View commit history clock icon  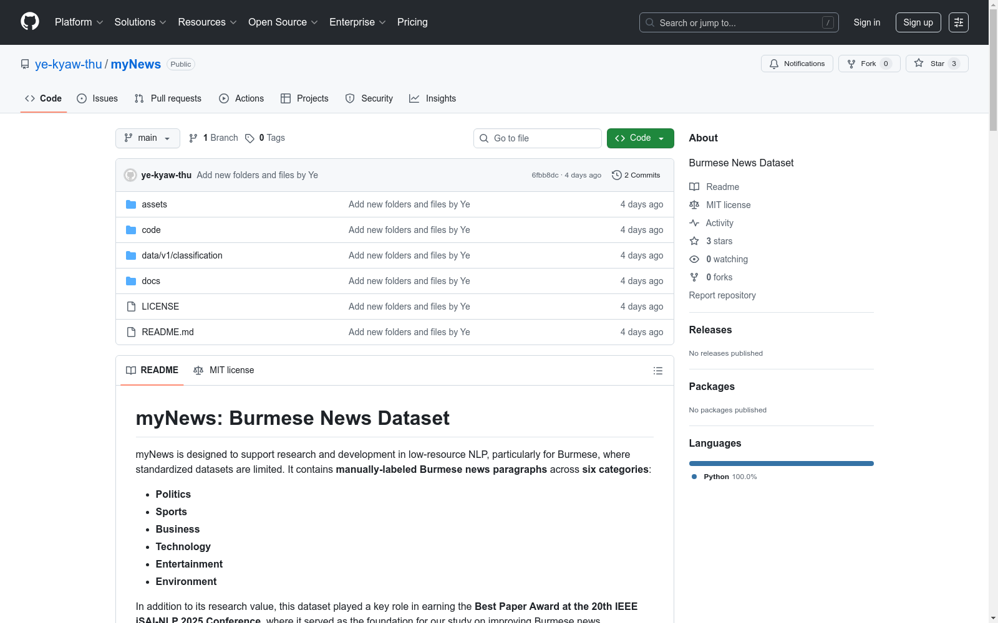point(617,175)
